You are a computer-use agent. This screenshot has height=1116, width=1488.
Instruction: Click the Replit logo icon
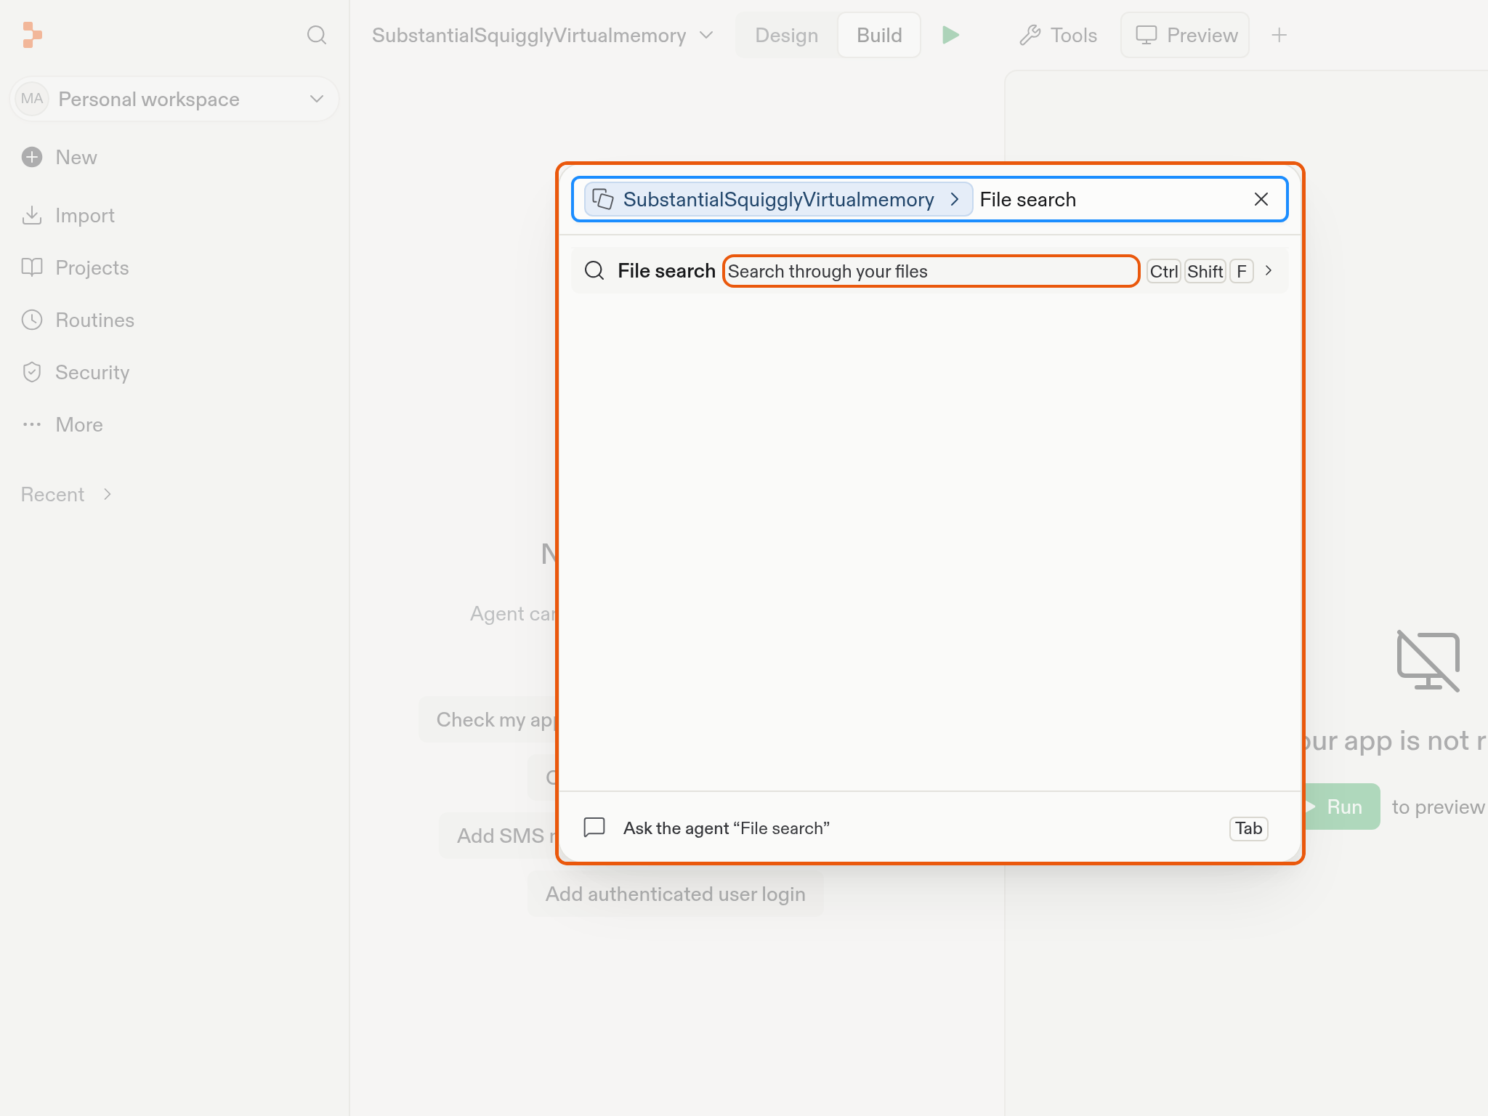tap(33, 35)
